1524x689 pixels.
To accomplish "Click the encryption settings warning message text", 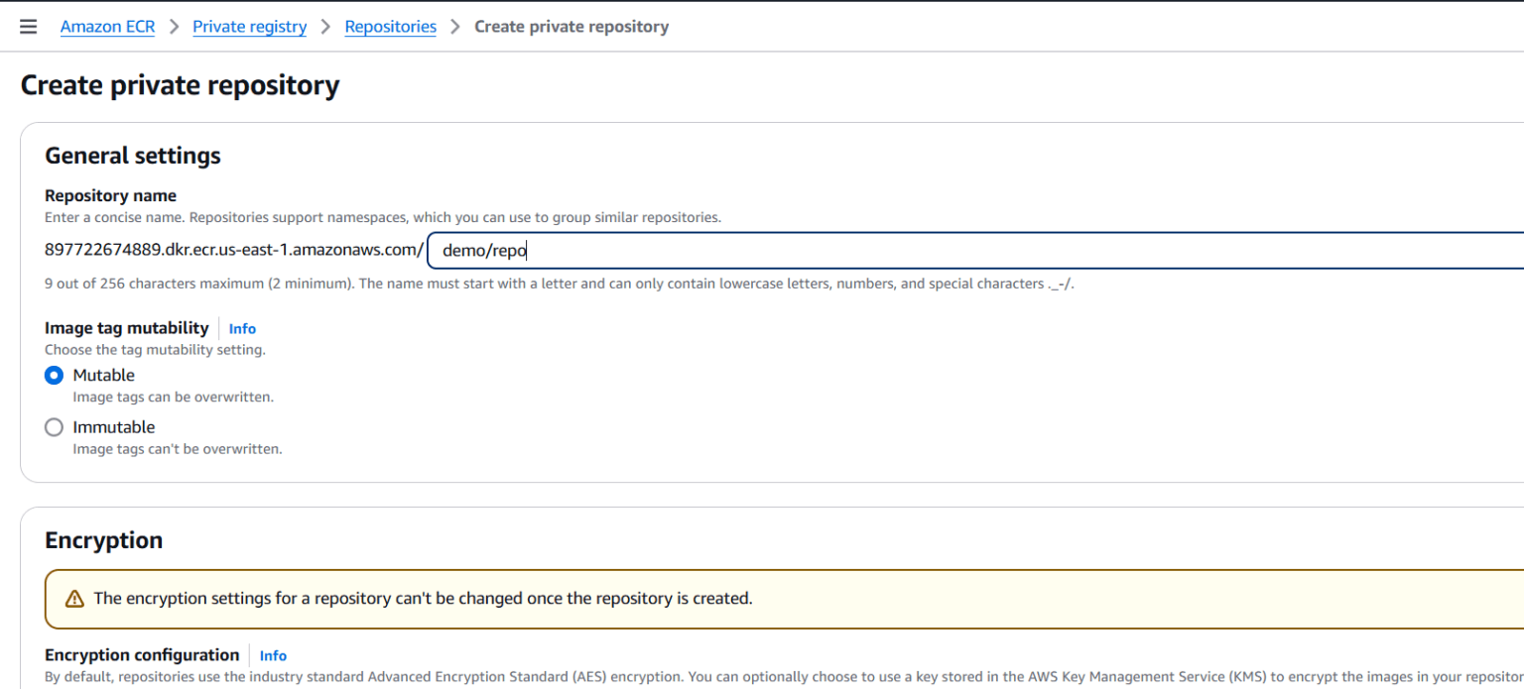I will click(x=423, y=599).
